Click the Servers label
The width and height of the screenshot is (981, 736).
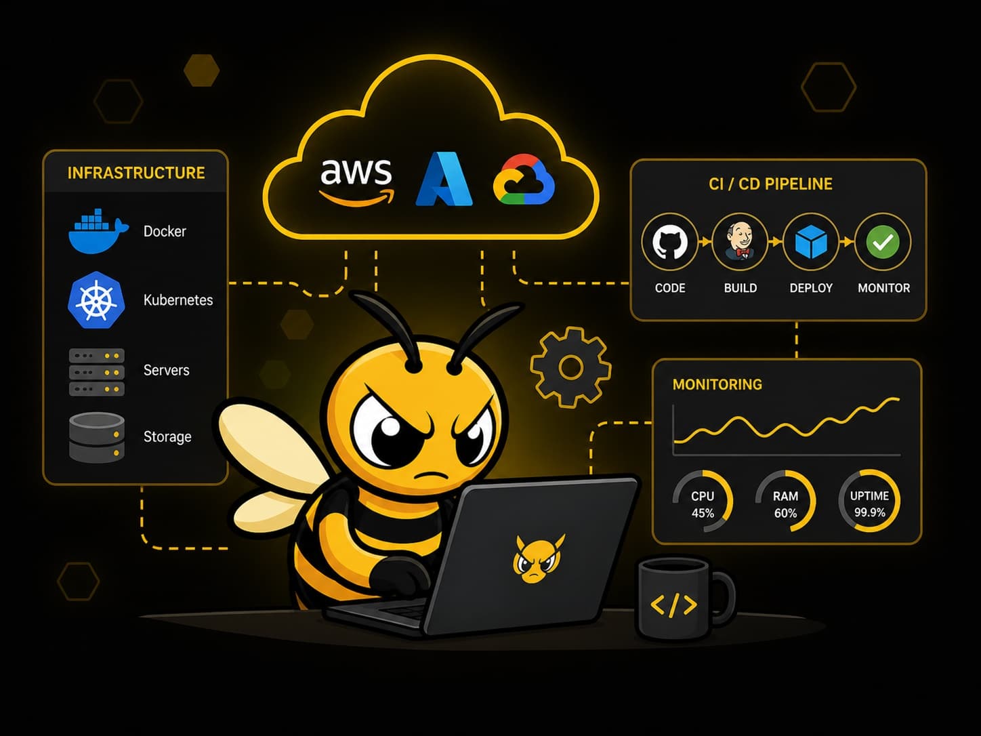pos(166,370)
